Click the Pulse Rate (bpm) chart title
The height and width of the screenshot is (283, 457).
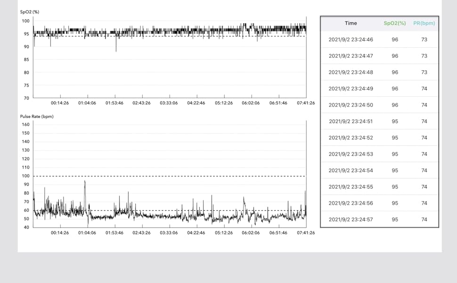click(37, 117)
